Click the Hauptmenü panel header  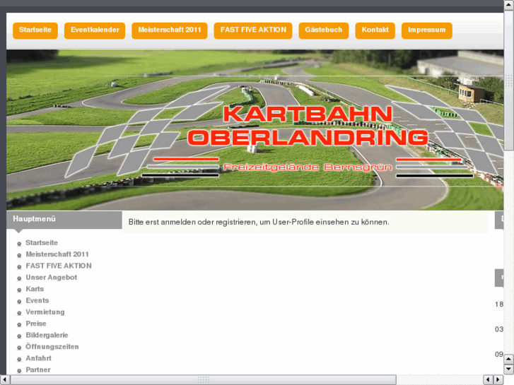64,220
